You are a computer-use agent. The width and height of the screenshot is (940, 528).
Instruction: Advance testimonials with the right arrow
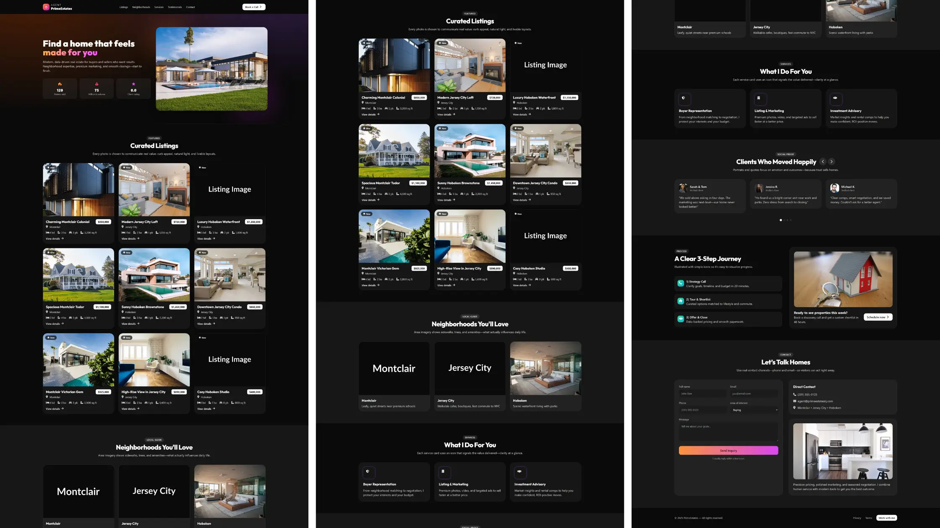831,162
